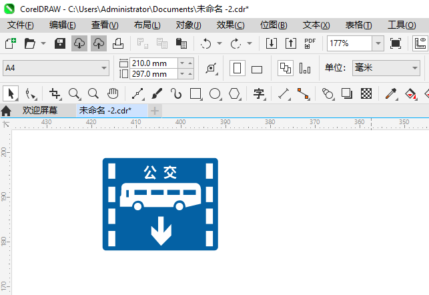Select the Zoom tool
The height and width of the screenshot is (295, 429).
(75, 93)
